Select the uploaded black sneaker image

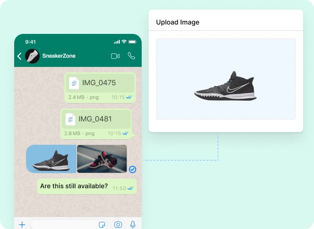pyautogui.click(x=225, y=86)
